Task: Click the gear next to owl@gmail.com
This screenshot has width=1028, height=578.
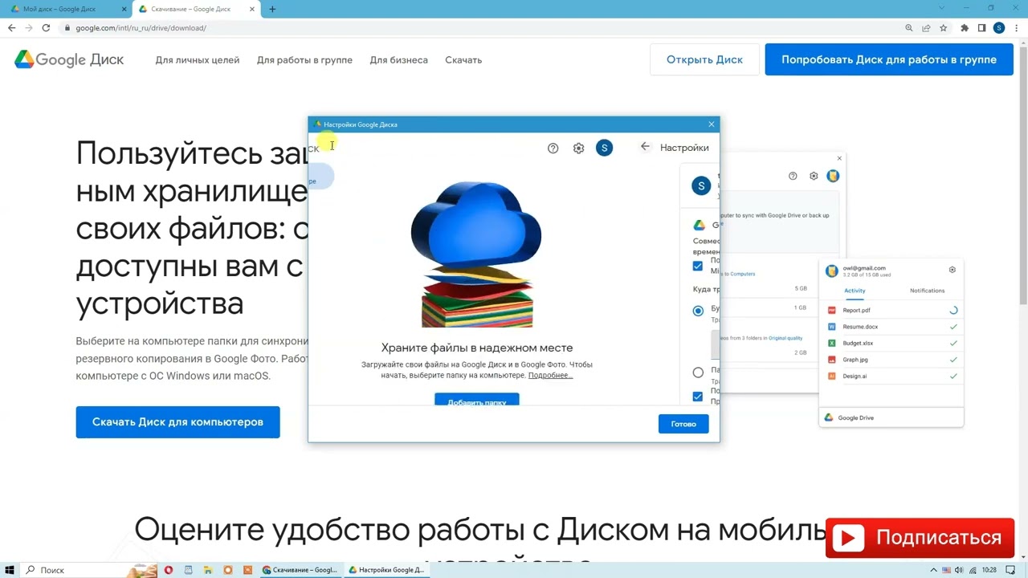Action: click(x=952, y=270)
